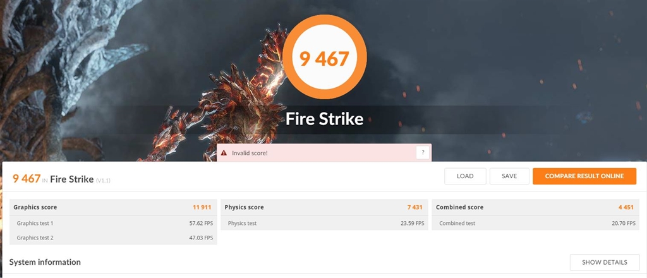Select the Graphics test 1 row
This screenshot has height=278, width=647.
pos(113,223)
